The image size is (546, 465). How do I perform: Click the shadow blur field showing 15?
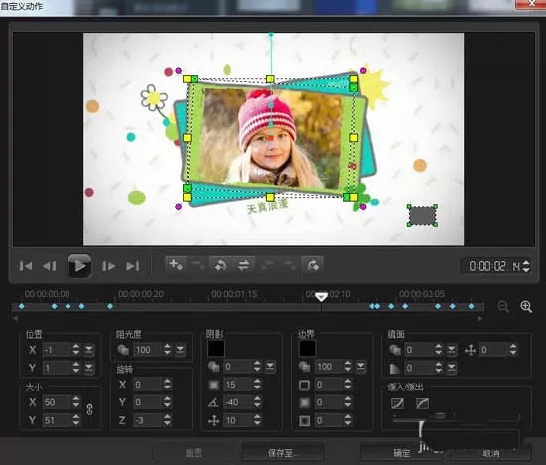[238, 385]
